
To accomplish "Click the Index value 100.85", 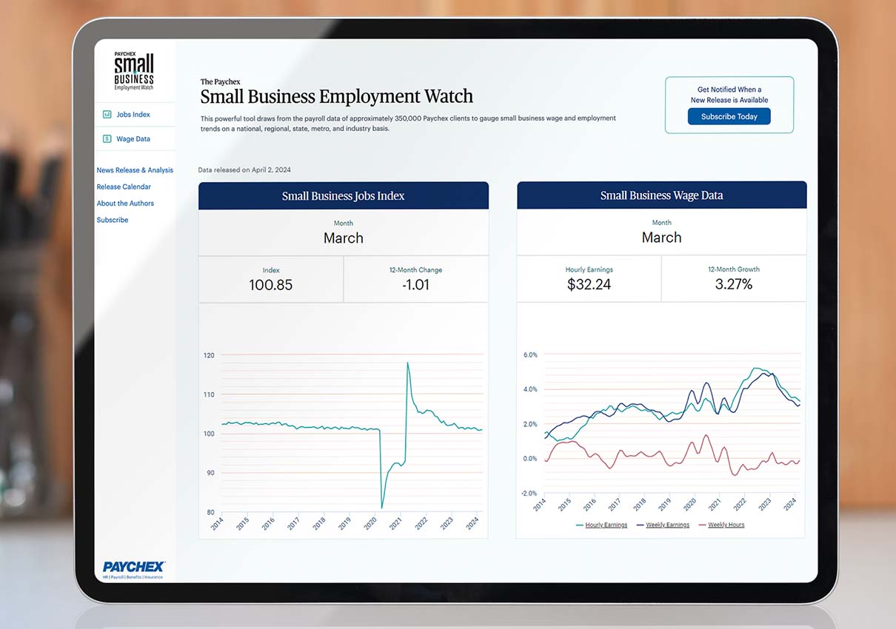I will 271,285.
